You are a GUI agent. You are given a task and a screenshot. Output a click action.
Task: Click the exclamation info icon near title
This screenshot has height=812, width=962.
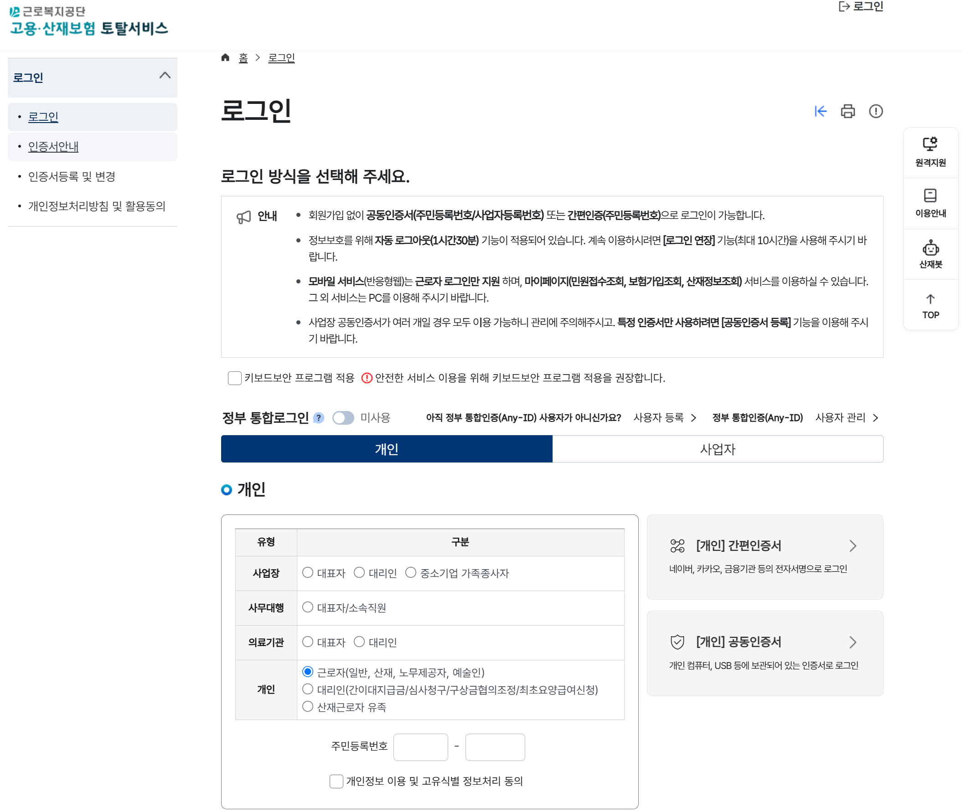click(875, 111)
